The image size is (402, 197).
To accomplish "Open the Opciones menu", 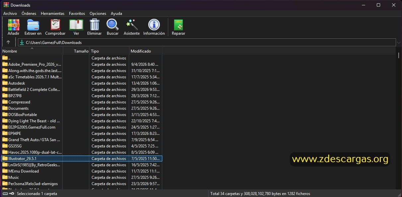I will click(98, 14).
